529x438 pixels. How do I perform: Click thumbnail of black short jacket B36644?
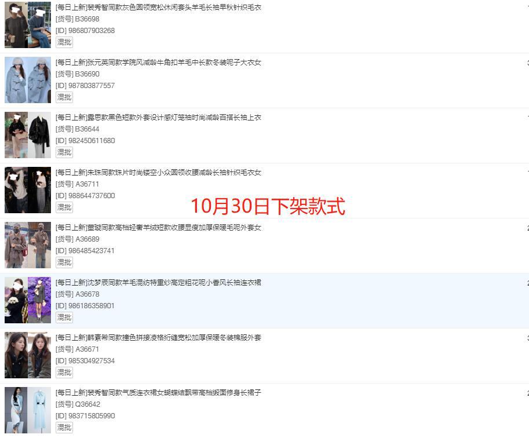point(28,135)
